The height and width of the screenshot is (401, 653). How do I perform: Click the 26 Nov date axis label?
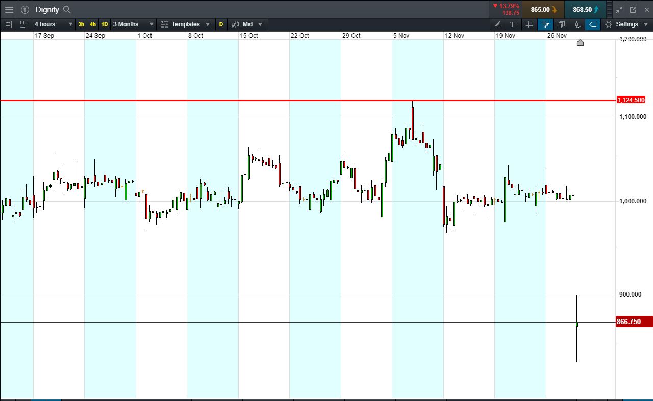point(557,36)
